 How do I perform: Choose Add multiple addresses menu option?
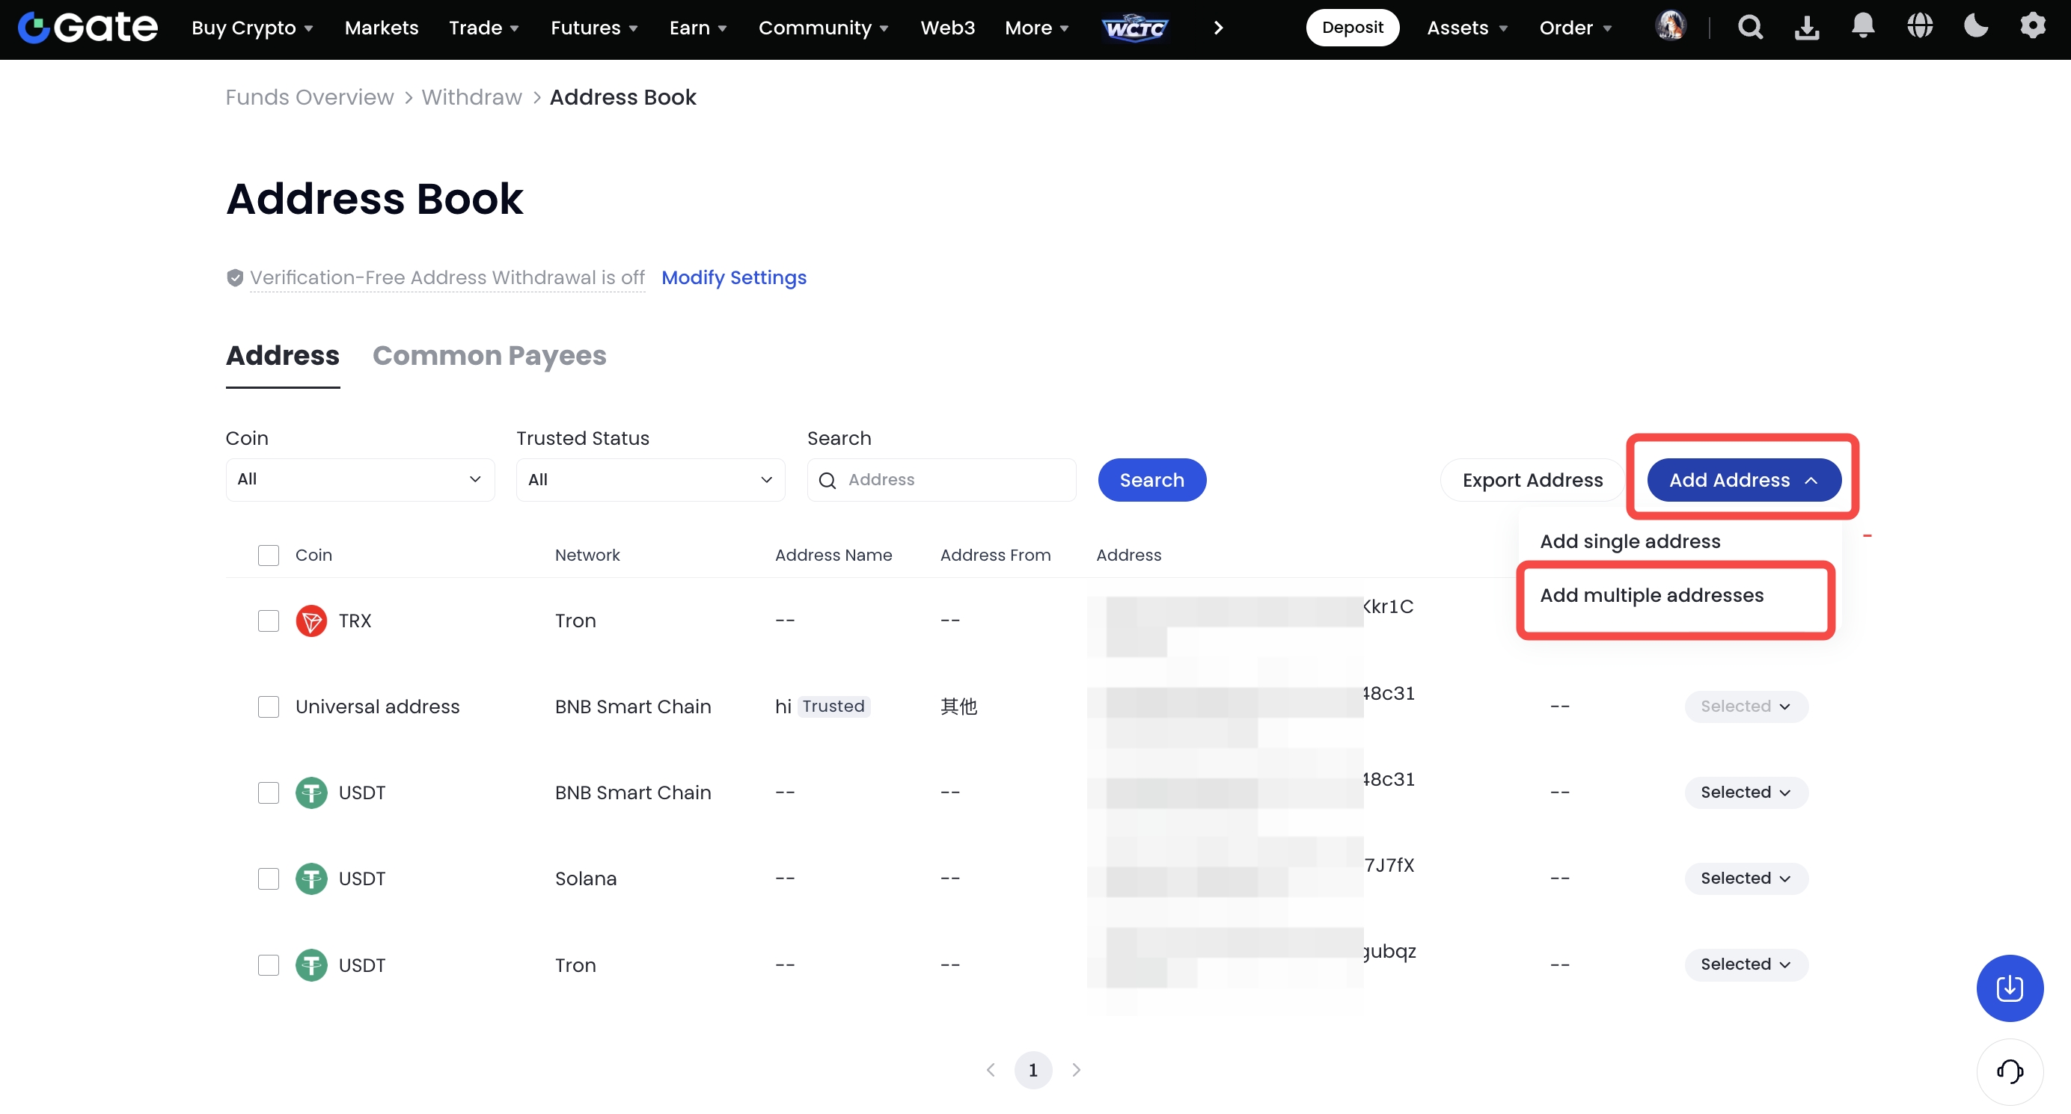coord(1651,595)
